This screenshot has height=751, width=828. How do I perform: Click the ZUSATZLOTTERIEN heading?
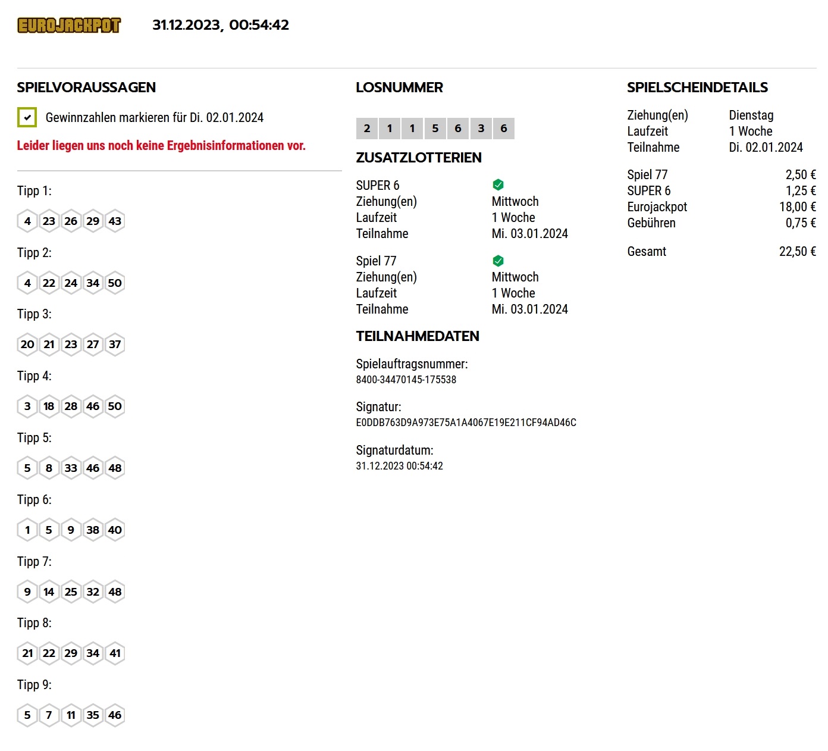[x=419, y=158]
